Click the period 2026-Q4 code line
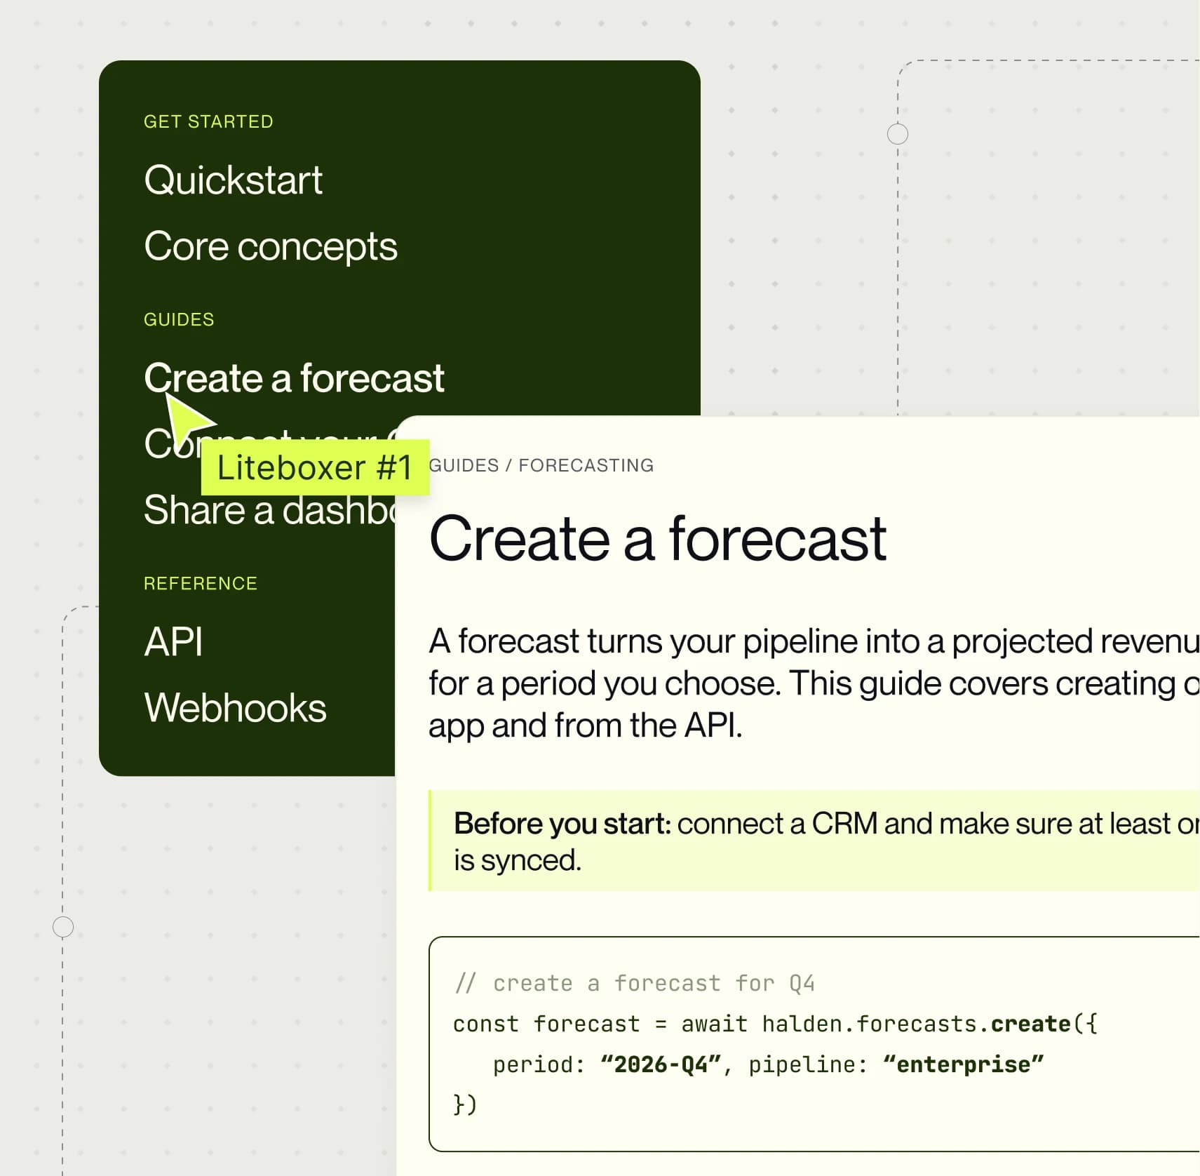This screenshot has height=1176, width=1200. click(768, 1064)
